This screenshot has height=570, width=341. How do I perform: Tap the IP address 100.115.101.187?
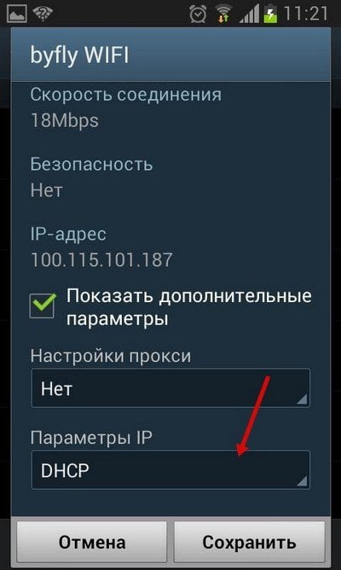point(101,260)
